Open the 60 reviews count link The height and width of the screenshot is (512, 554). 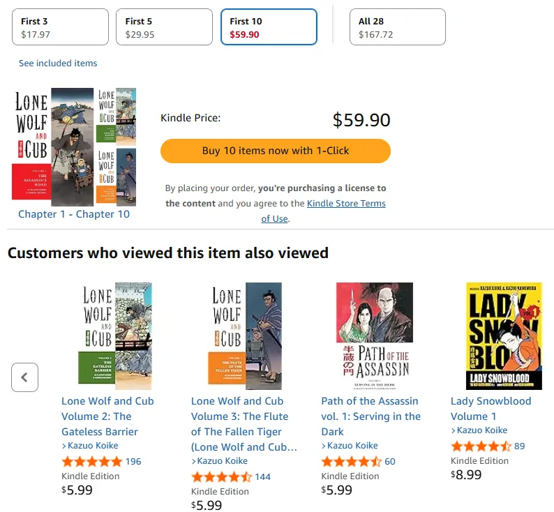[390, 461]
